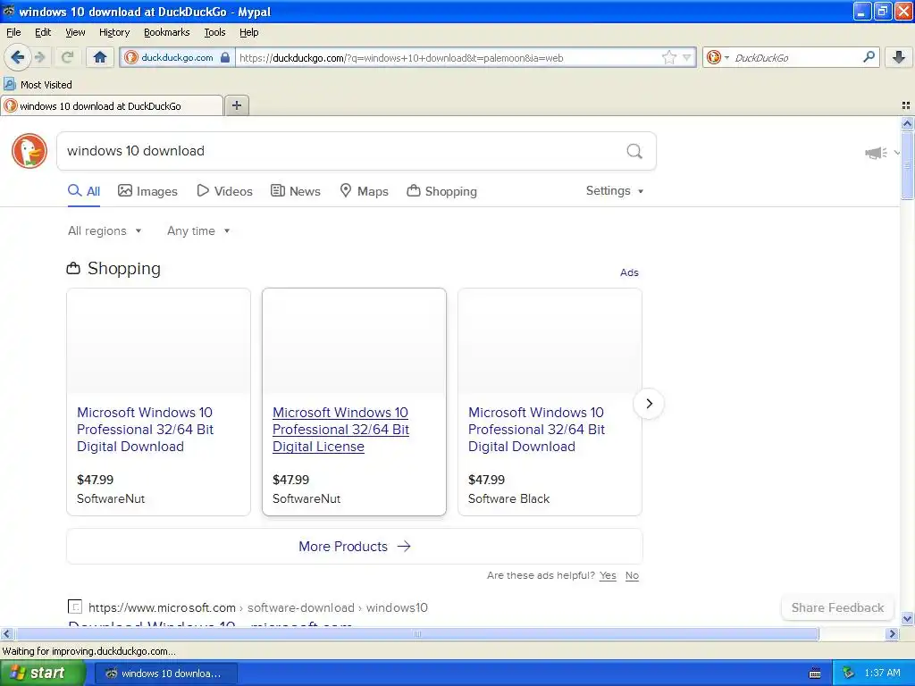Click the DuckDuckGo search engine icon in search bar
The width and height of the screenshot is (915, 686).
point(713,57)
